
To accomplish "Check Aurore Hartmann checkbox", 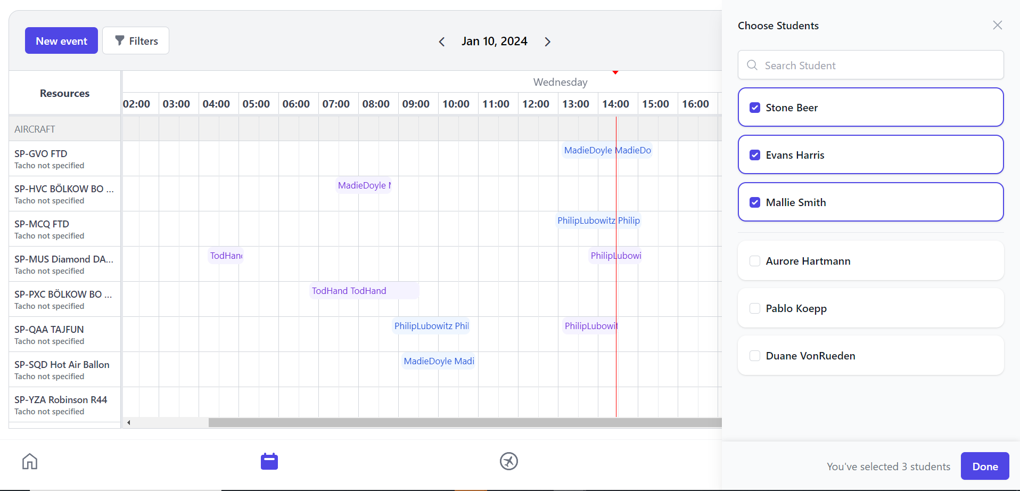I will click(x=755, y=261).
